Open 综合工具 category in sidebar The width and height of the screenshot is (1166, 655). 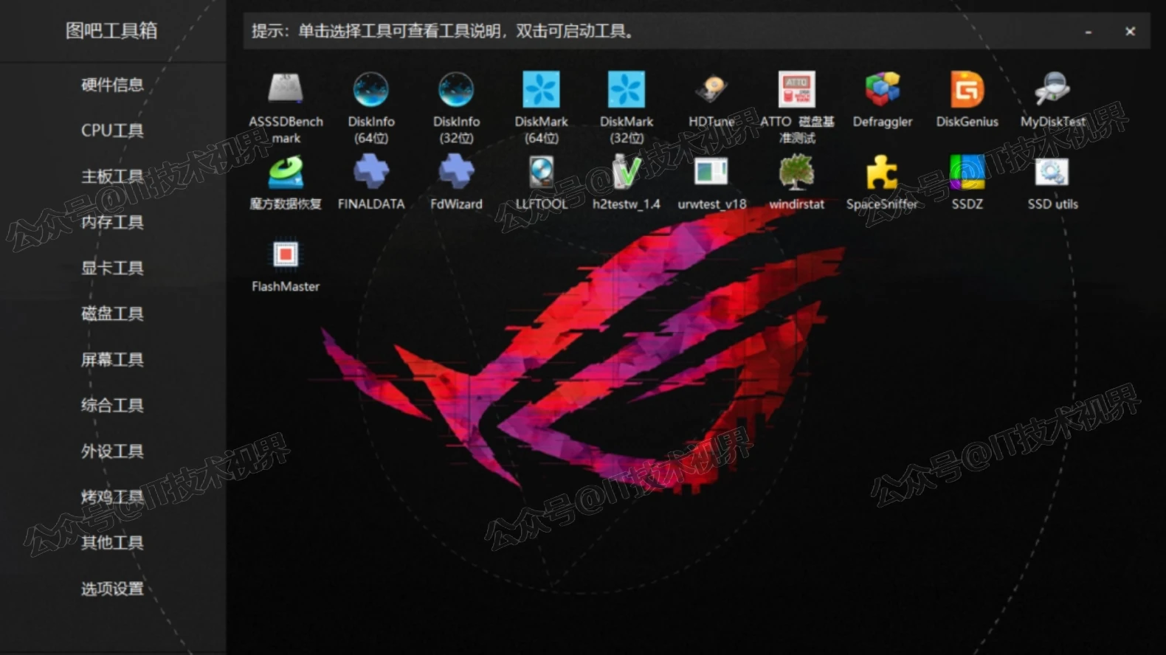[x=112, y=405]
